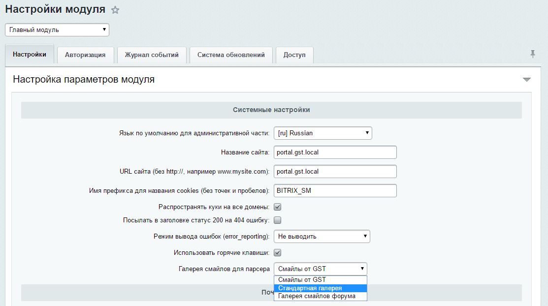
Task: Edit the cookies prefix field BITRIX_SM
Action: [335, 191]
